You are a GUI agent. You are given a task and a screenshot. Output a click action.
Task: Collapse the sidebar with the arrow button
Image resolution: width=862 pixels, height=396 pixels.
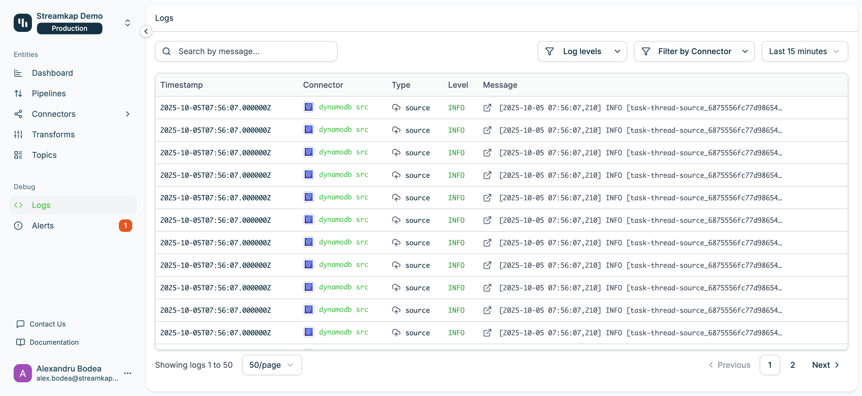[146, 31]
